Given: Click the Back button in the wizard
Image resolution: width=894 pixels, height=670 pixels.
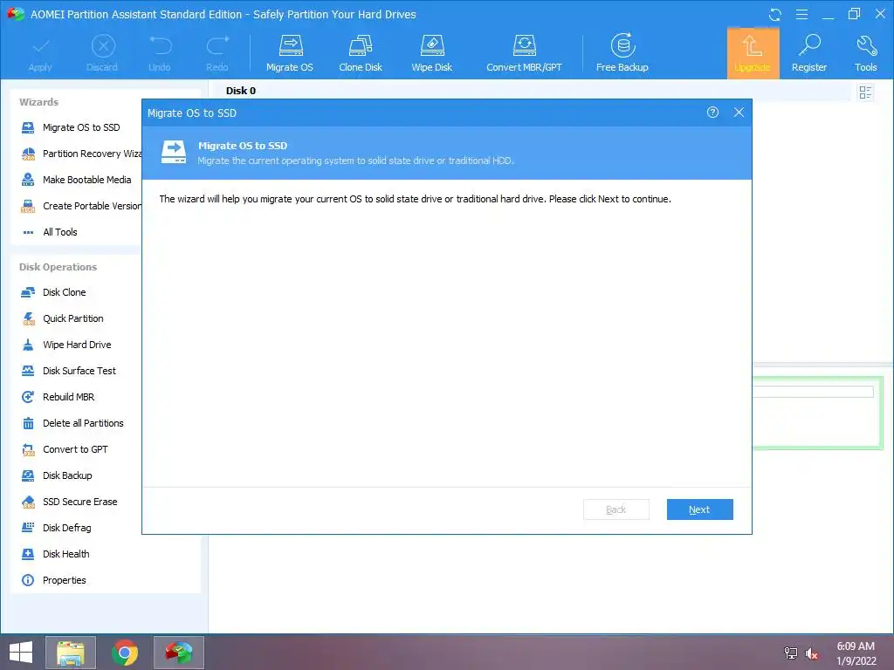Looking at the screenshot, I should tap(615, 509).
